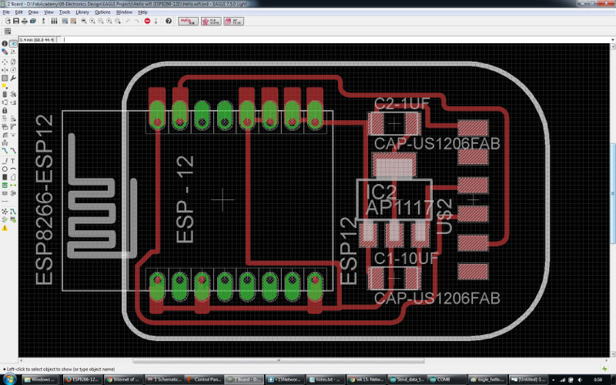Select the Autorouter tool

(x=13, y=211)
